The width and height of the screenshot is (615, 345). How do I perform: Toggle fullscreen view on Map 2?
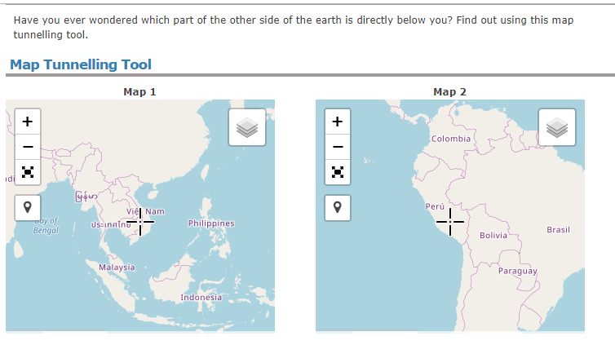point(338,172)
